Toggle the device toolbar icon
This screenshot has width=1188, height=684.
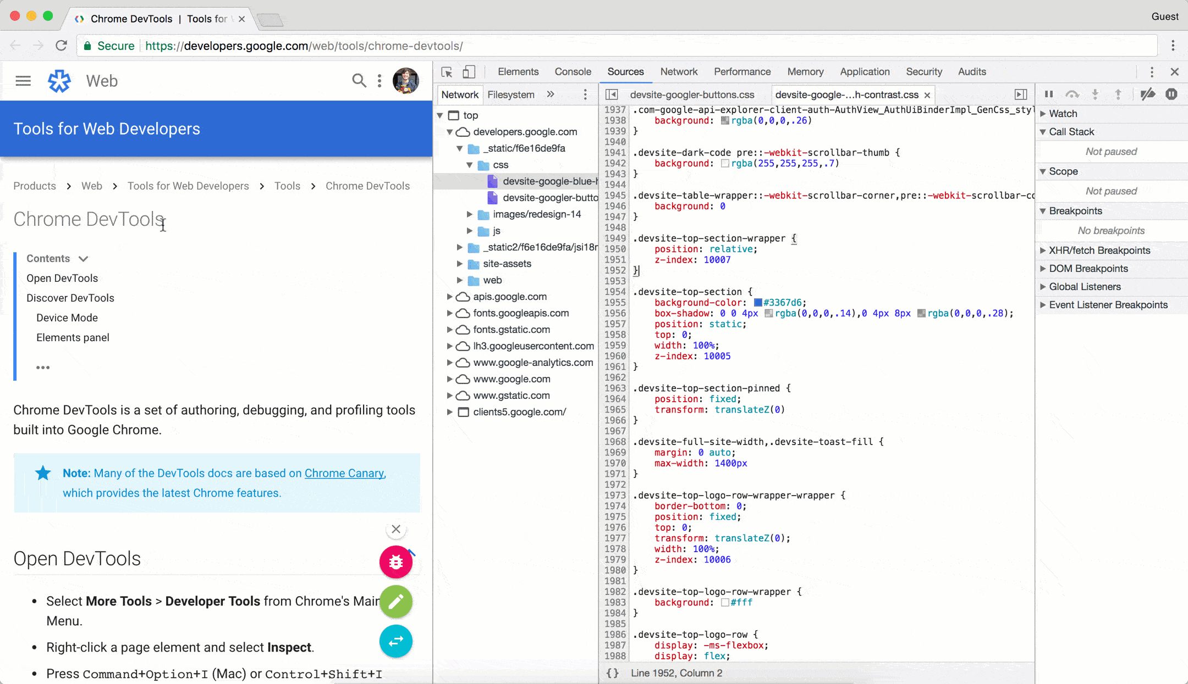click(469, 72)
